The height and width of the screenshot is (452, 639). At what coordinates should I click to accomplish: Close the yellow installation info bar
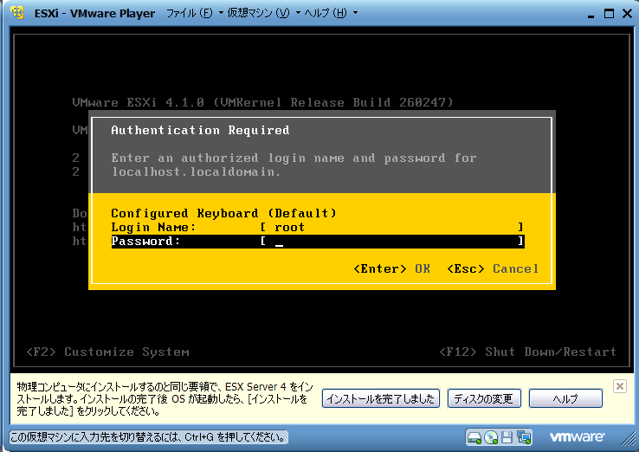coord(619,386)
